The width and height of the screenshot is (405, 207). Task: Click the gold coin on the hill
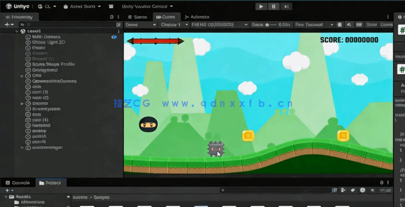click(x=343, y=136)
